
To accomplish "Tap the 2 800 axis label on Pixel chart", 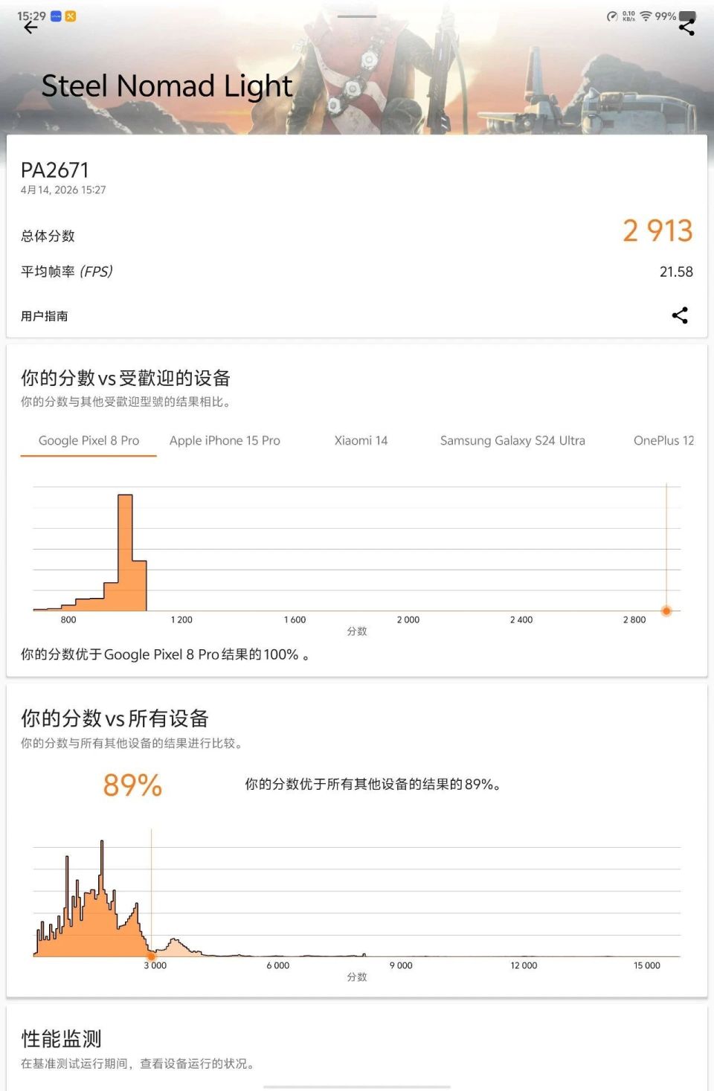I will coord(634,619).
